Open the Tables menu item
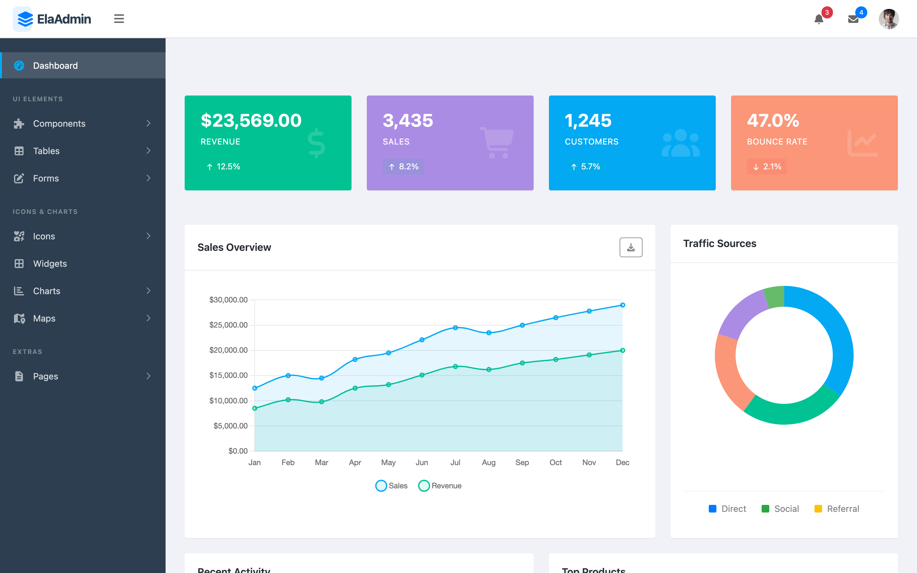Viewport: 917px width, 573px height. (82, 151)
